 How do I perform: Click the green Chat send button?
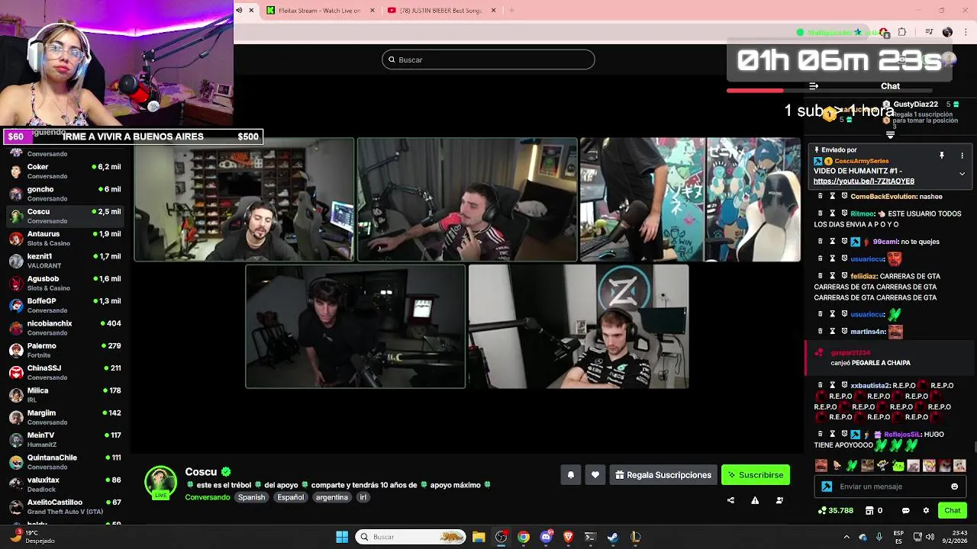click(953, 510)
